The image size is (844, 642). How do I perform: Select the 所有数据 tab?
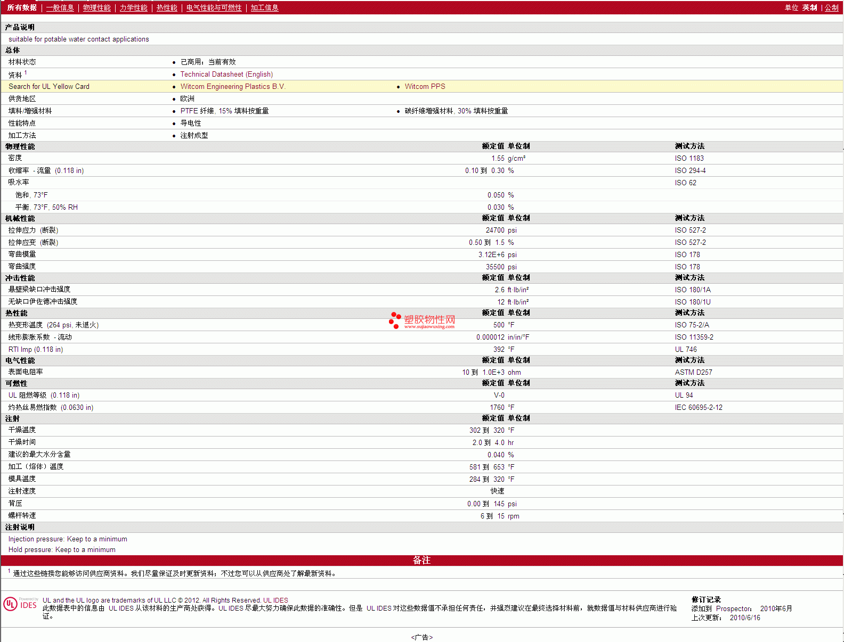pyautogui.click(x=22, y=7)
